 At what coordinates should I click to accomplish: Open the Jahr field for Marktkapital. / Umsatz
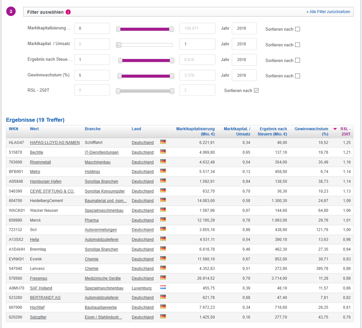[x=244, y=44]
